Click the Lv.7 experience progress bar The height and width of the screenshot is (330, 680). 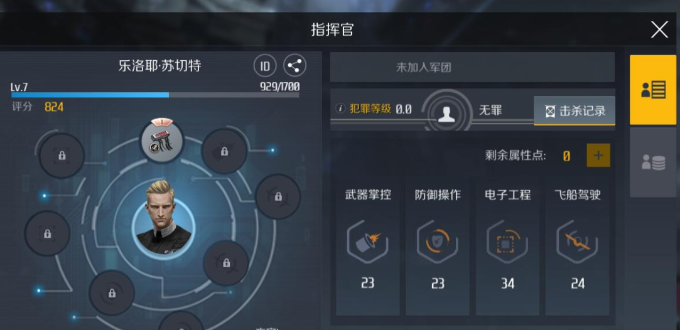155,95
